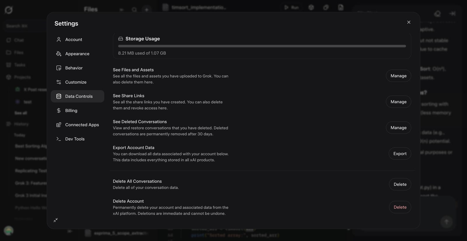Export your account data
The width and height of the screenshot is (467, 241).
pos(400,153)
